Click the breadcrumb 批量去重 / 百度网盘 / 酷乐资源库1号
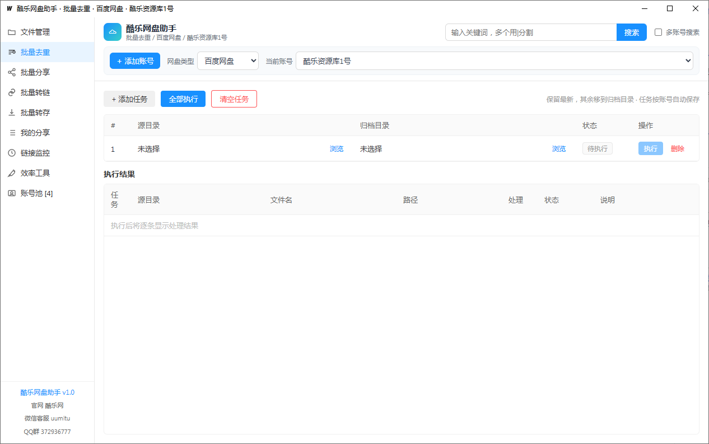The height and width of the screenshot is (444, 709). pos(176,38)
